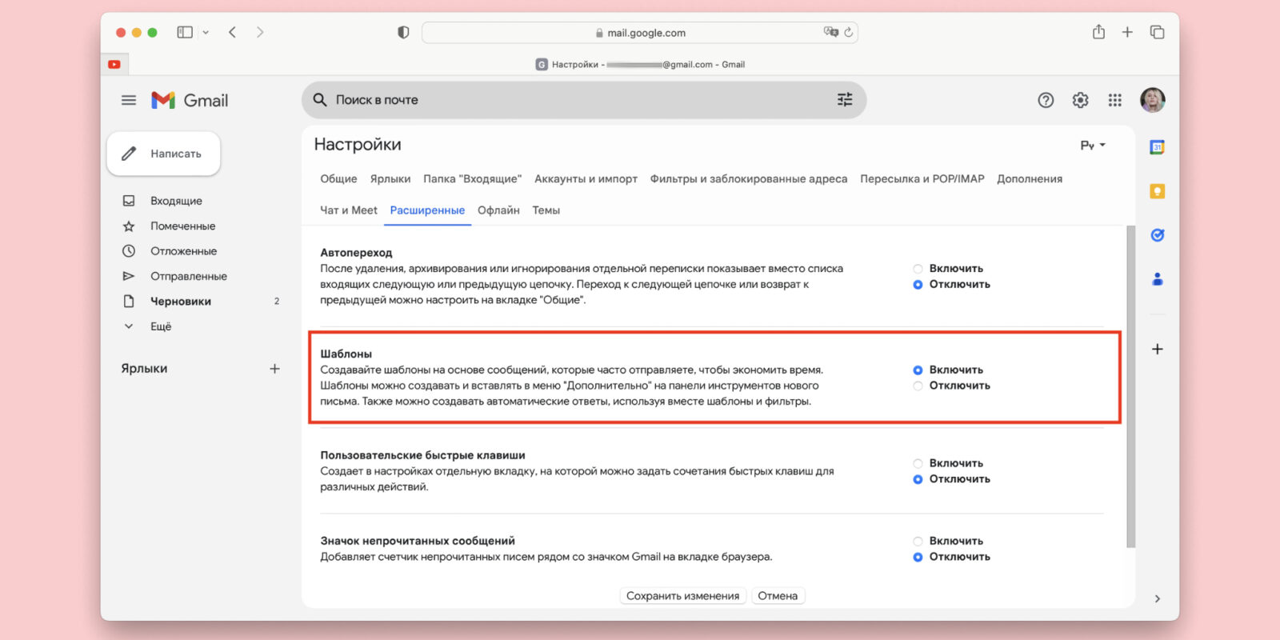1280x640 pixels.
Task: Open the Safari sidebar dropdown arrow
Action: (206, 33)
